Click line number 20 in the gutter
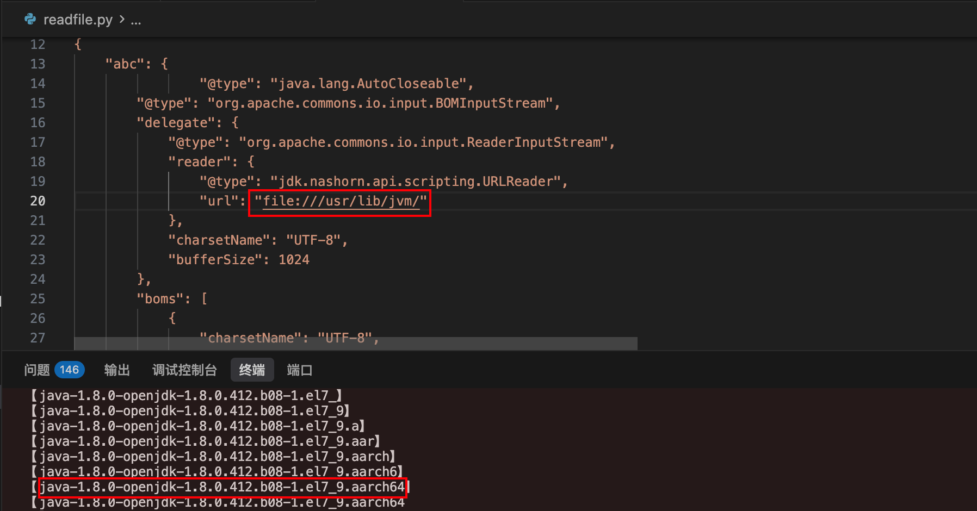The height and width of the screenshot is (511, 977). tap(38, 201)
